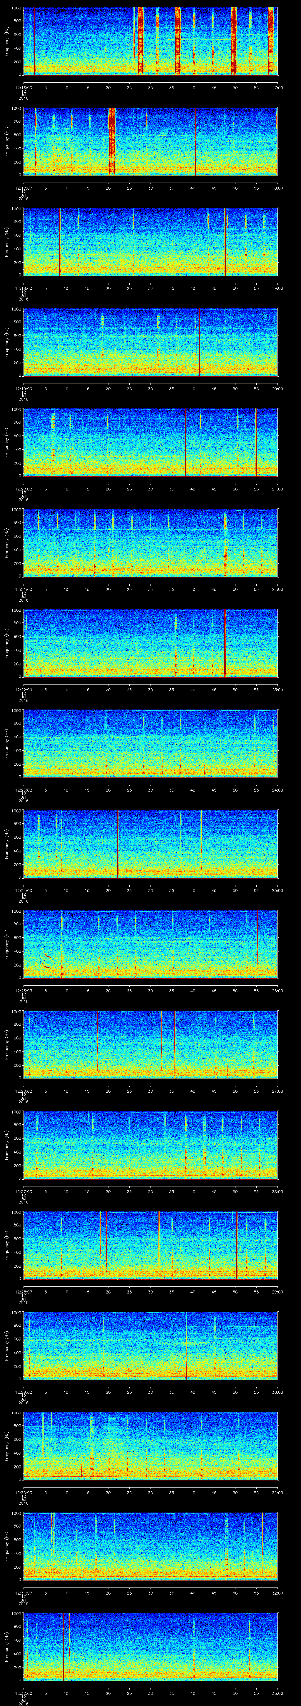Click the spectrogram panel starting at 12:32:00
The height and width of the screenshot is (1706, 301).
(x=151, y=1646)
